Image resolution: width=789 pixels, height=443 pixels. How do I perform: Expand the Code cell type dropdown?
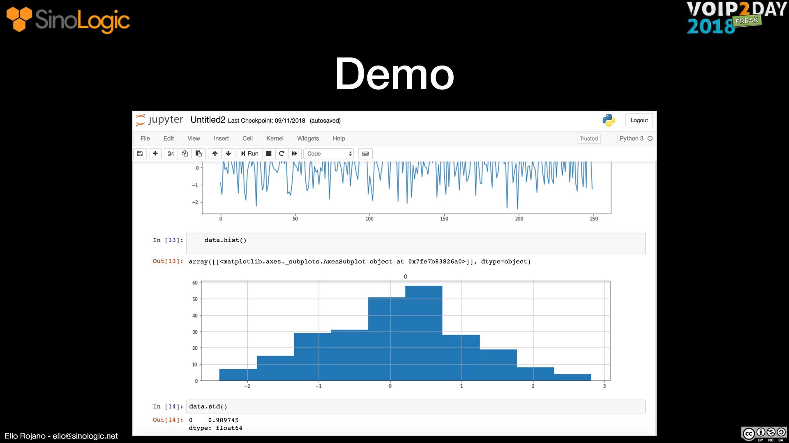(x=329, y=153)
